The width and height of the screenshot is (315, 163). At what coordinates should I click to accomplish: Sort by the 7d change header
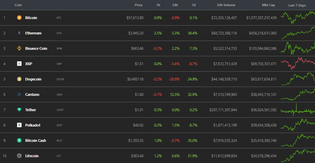(x=194, y=5)
